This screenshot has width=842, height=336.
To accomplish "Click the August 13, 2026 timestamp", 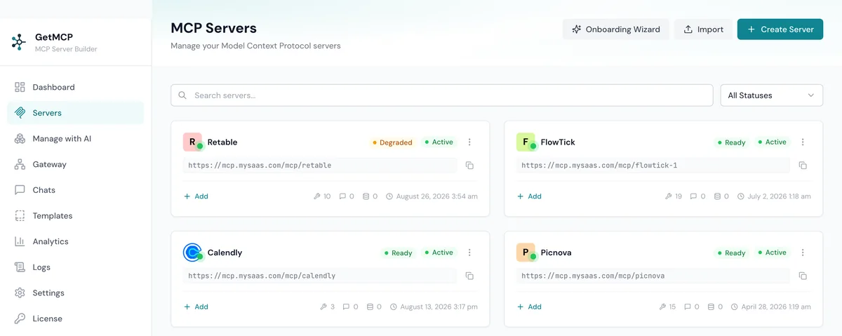I will tap(439, 307).
